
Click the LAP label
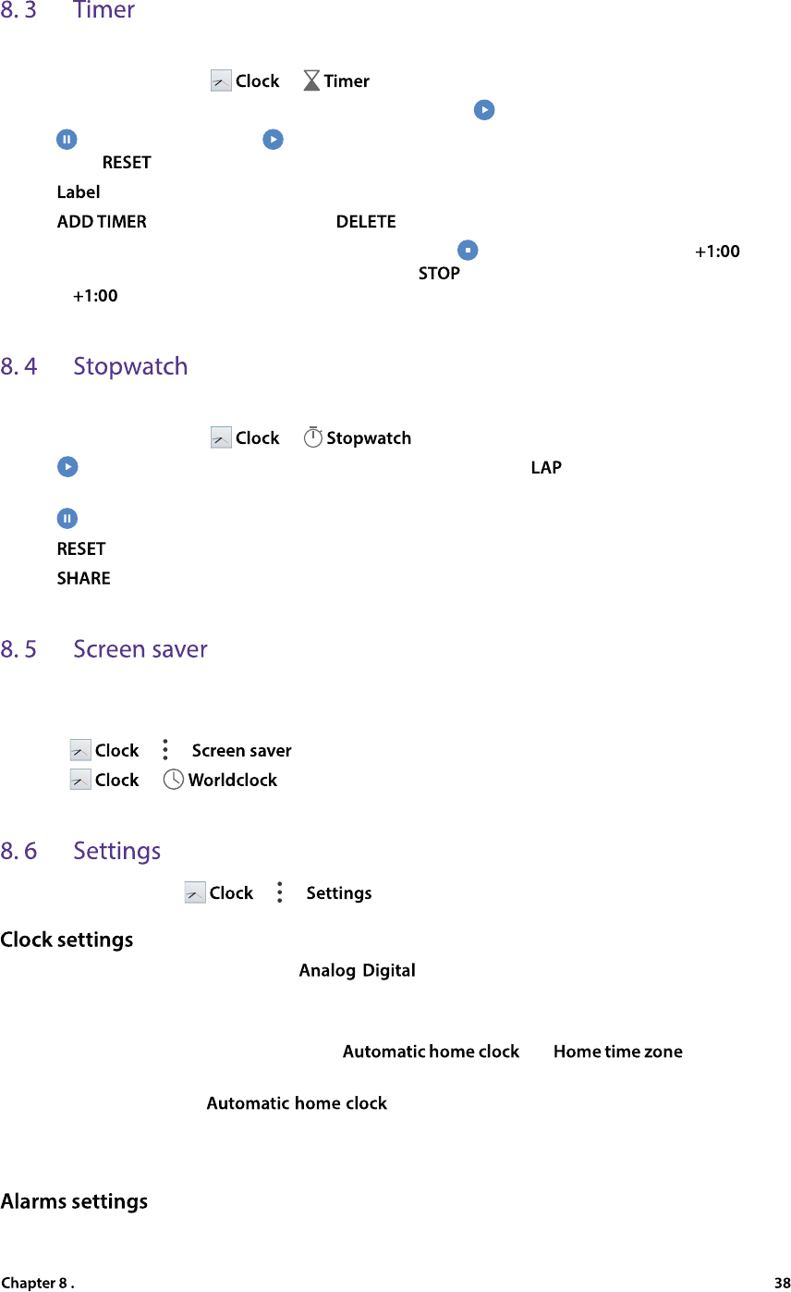(545, 467)
